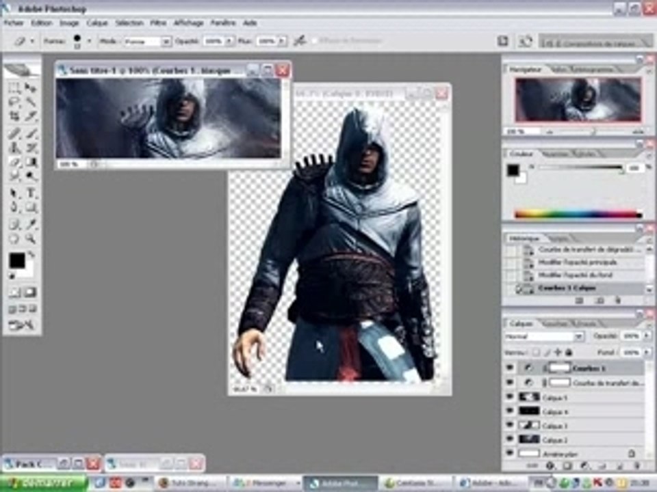Click the Windows start button
The width and height of the screenshot is (657, 492).
click(x=44, y=483)
